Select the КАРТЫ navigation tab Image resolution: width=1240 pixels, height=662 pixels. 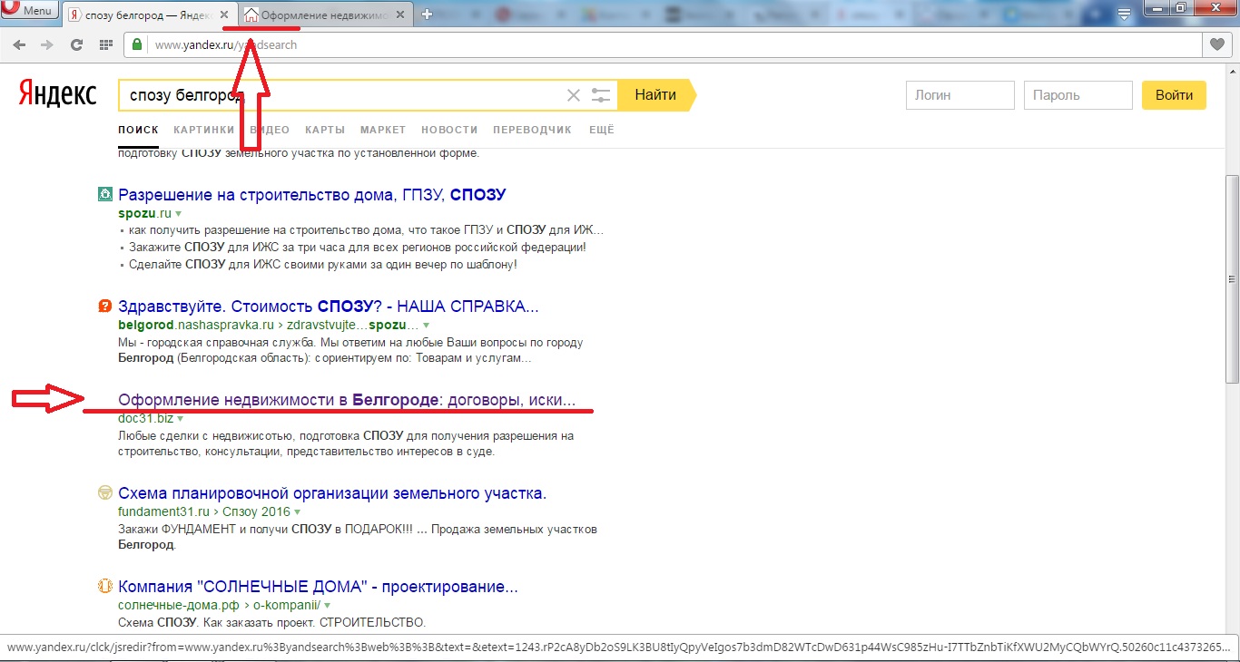[x=325, y=130]
